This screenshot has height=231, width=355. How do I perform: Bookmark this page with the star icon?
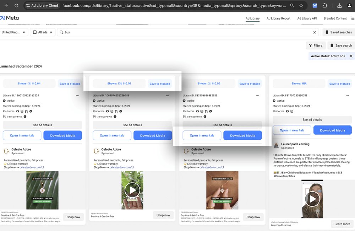[x=301, y=6]
